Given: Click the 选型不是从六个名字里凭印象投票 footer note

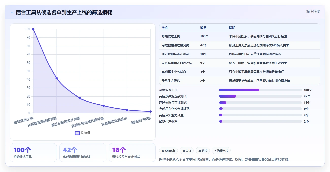Looking at the screenshot, I should pos(224,160).
